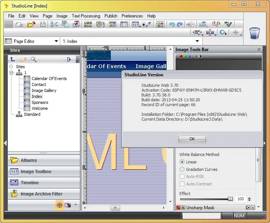Click the text search magnifier icon
This screenshot has height=223, width=270.
pos(203,25)
